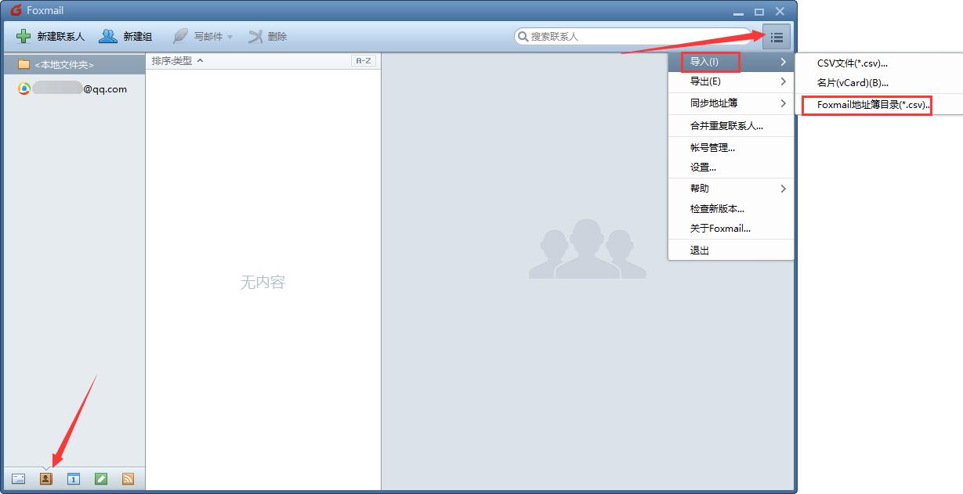963x494 pixels.
Task: Open 关于Foxmail... menu item
Action: pyautogui.click(x=731, y=228)
